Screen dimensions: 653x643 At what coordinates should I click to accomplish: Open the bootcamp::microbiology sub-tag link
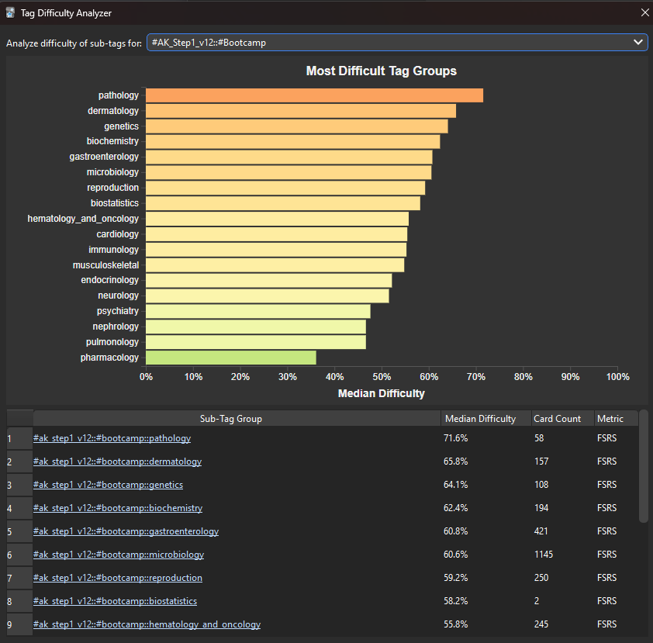[x=118, y=555]
